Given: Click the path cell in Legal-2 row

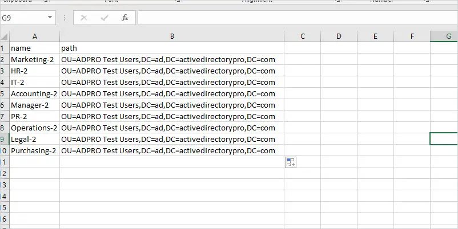Looking at the screenshot, I should [172, 139].
